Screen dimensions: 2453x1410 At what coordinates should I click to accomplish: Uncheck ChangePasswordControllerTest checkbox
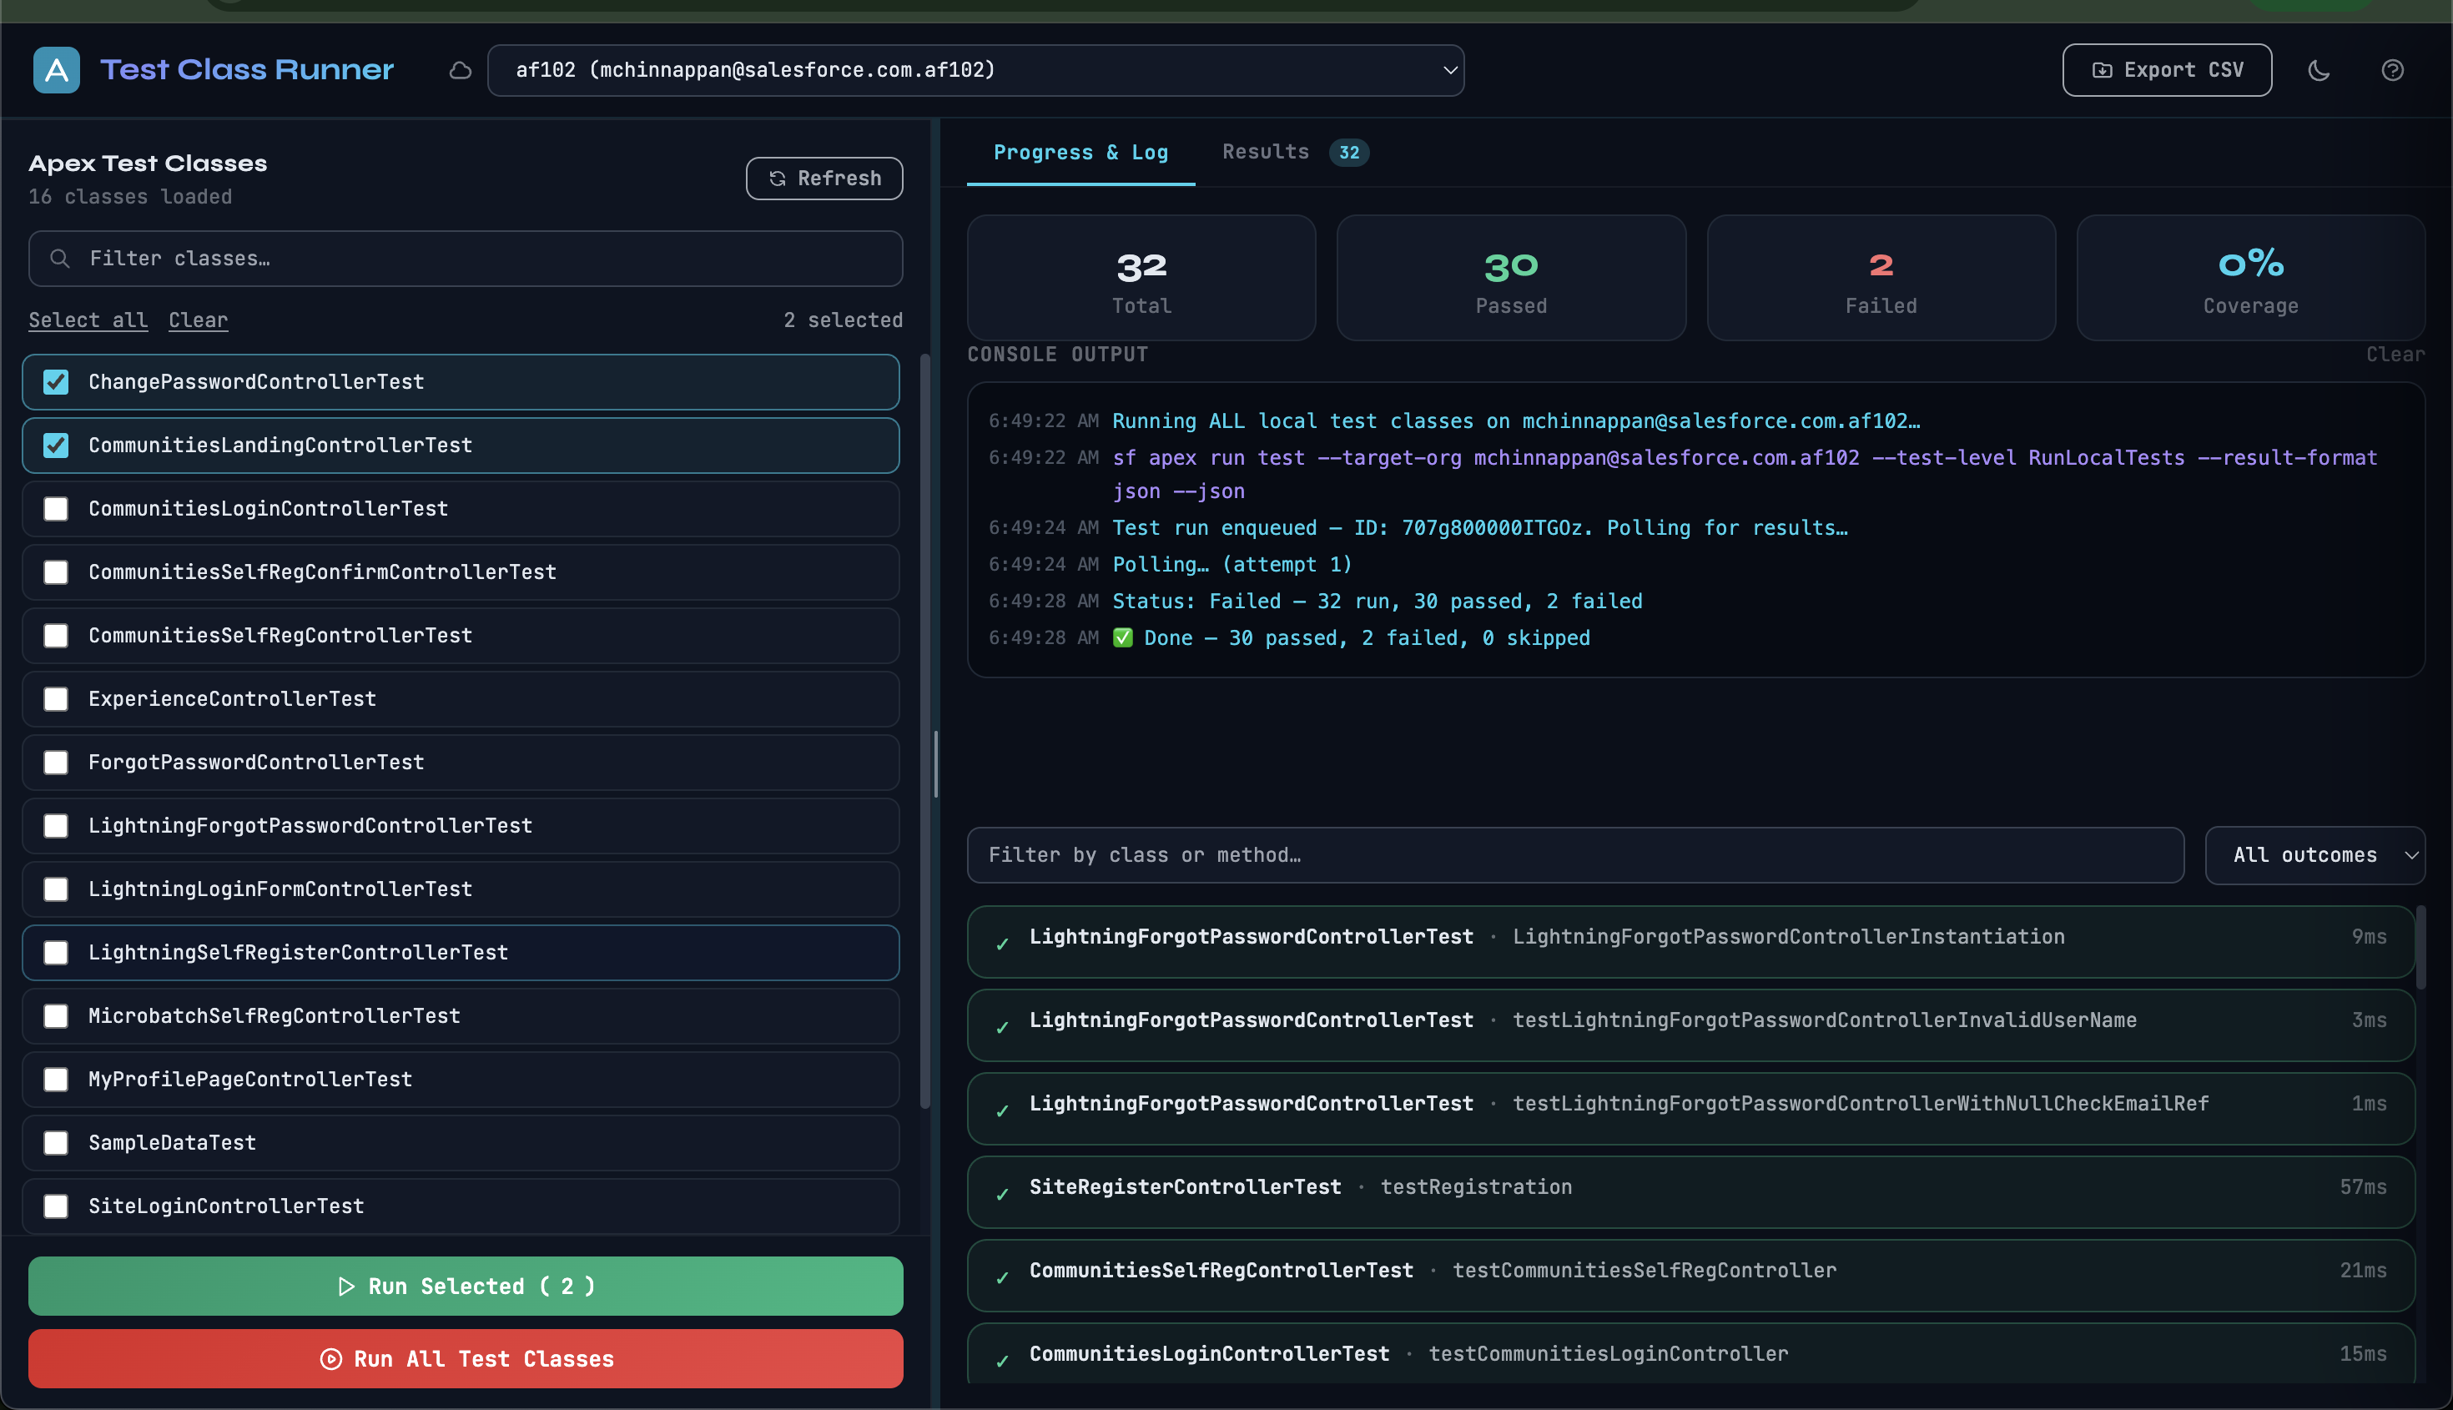click(56, 381)
